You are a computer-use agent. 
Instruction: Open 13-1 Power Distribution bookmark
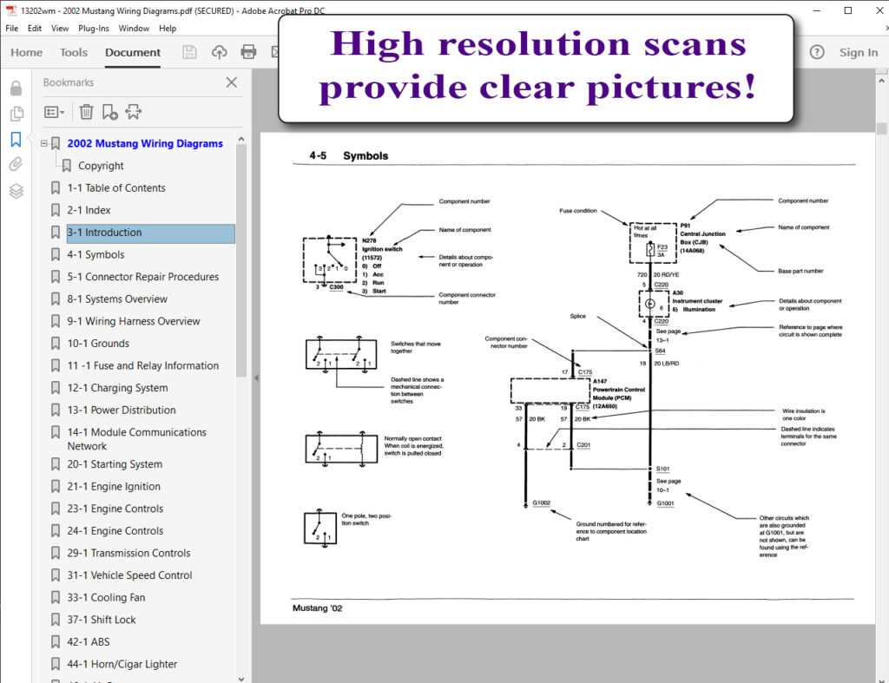(122, 410)
